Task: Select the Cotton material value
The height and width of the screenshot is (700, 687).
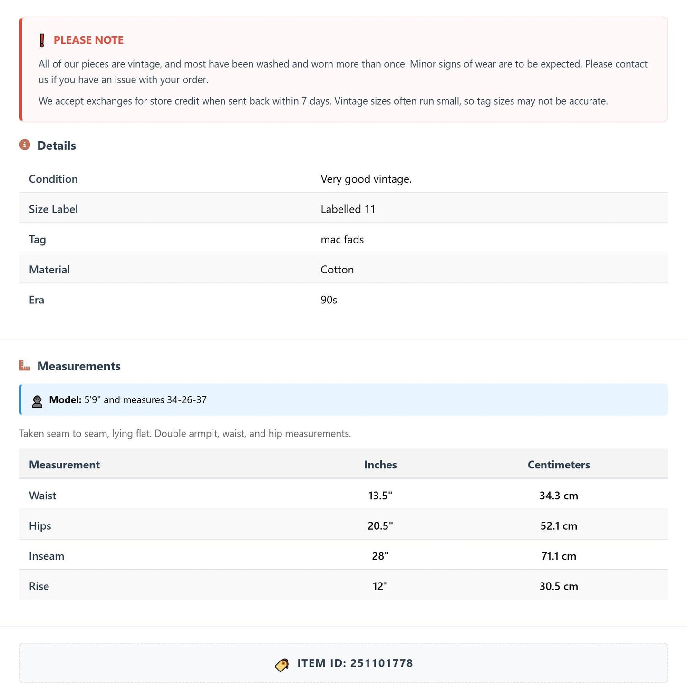Action: click(337, 270)
